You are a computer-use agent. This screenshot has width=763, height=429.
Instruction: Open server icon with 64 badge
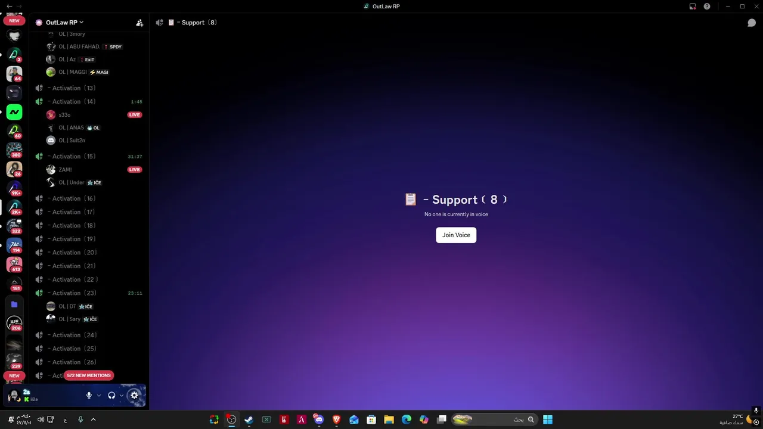[x=14, y=73]
